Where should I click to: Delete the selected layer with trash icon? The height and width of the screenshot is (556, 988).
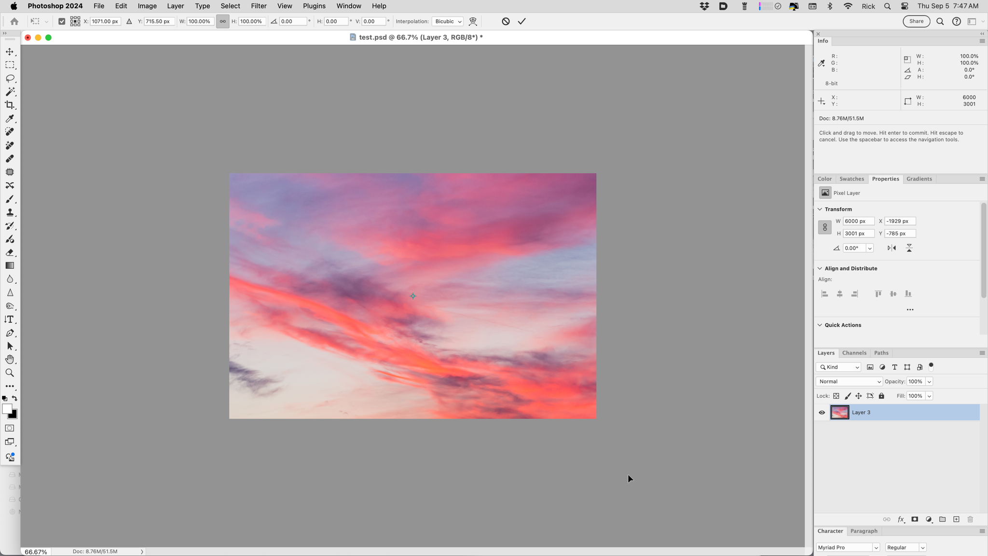[970, 519]
